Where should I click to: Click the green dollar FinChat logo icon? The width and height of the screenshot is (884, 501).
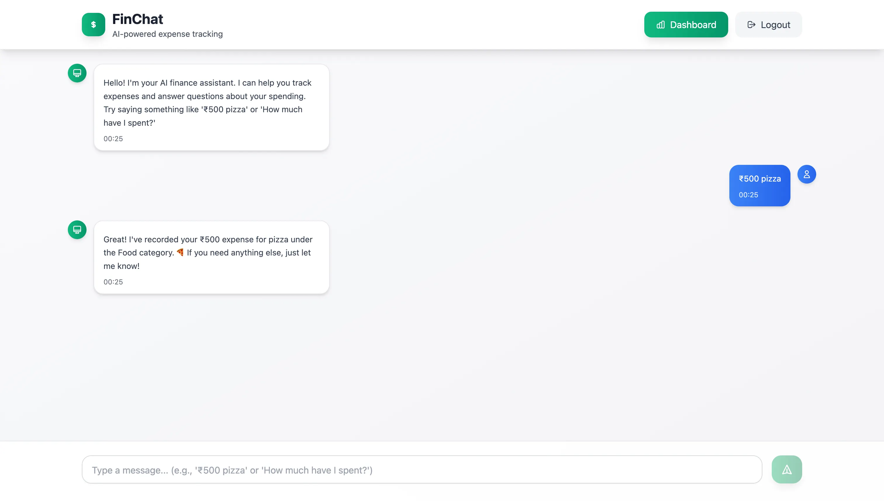tap(93, 25)
